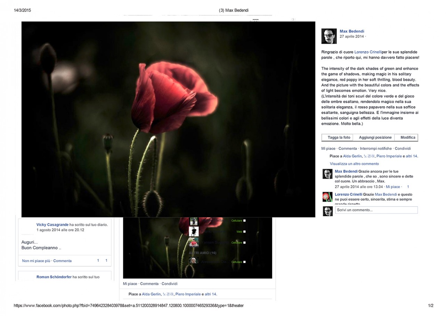Open Max Bedendi name on the 'Grazie ancora' comment
This screenshot has width=447, height=316.
(x=346, y=172)
